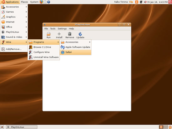Click the Remove trash icon

pyautogui.click(x=70, y=34)
